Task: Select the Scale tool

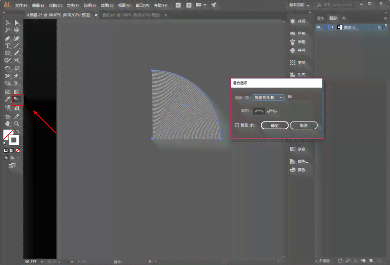Action: tap(16, 69)
